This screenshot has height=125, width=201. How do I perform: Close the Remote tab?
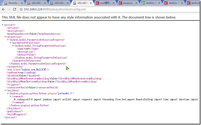click(x=22, y=3)
